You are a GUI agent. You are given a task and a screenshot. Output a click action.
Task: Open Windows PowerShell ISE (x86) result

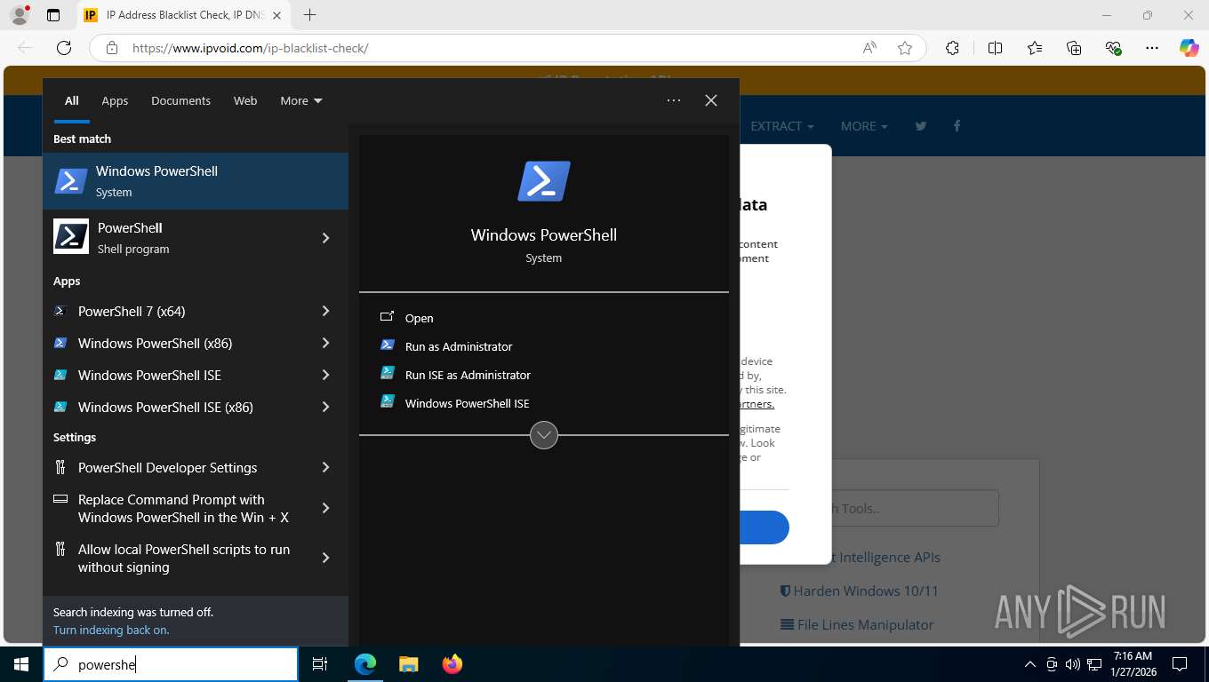tap(173, 407)
